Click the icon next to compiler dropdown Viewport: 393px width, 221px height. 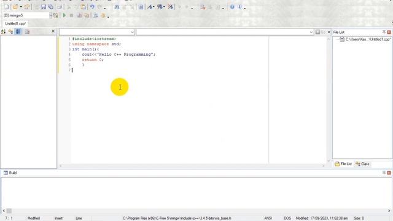56,15
